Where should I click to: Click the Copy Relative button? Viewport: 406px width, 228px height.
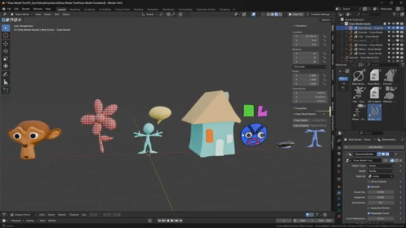301,125
